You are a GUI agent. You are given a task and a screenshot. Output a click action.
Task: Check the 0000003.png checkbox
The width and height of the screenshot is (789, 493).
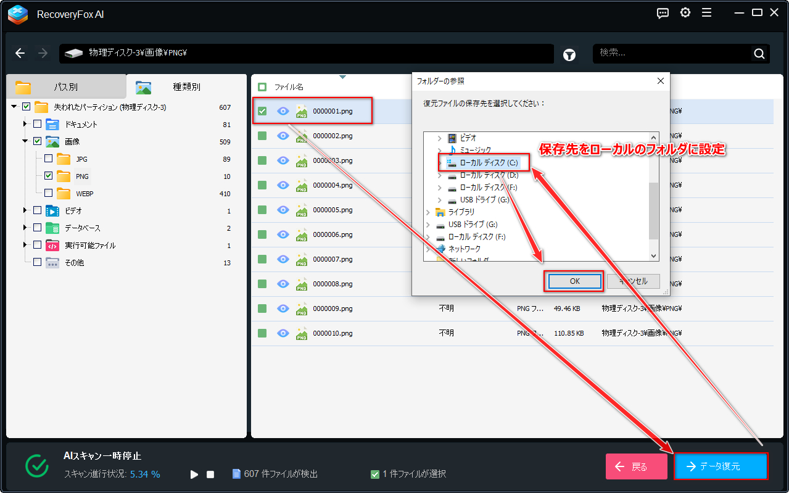[262, 160]
